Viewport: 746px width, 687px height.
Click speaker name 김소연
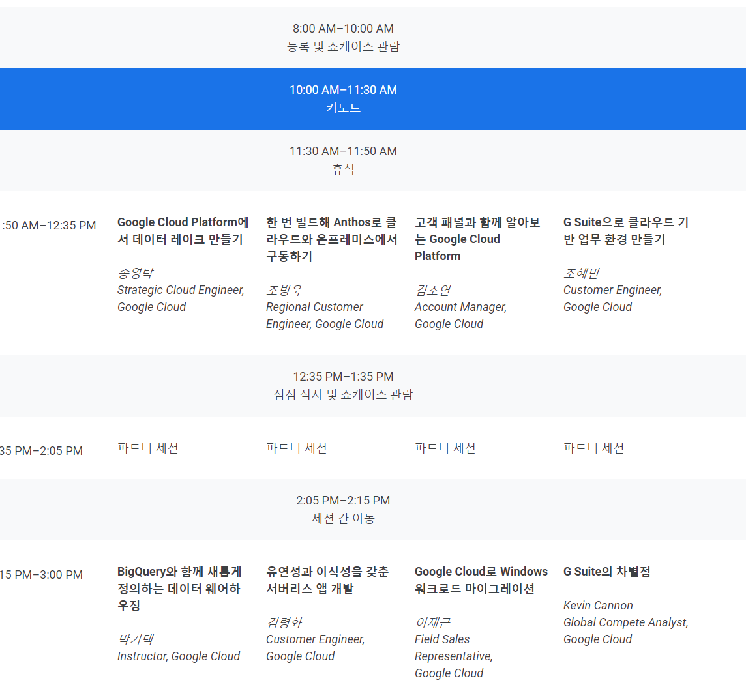432,291
